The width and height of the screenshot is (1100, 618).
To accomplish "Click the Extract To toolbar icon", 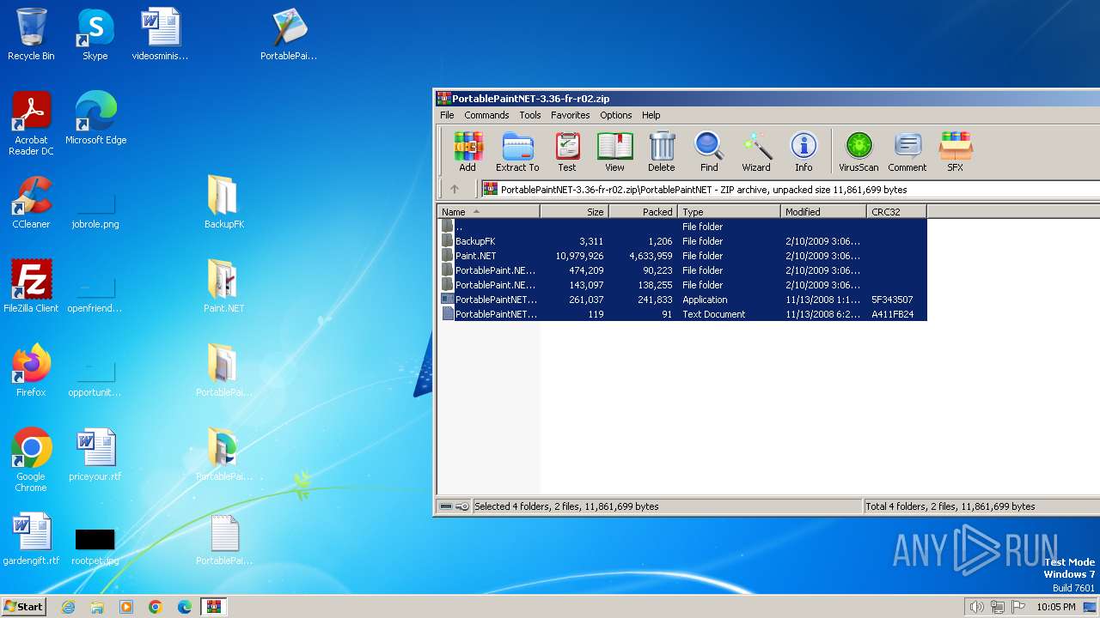I will [517, 152].
